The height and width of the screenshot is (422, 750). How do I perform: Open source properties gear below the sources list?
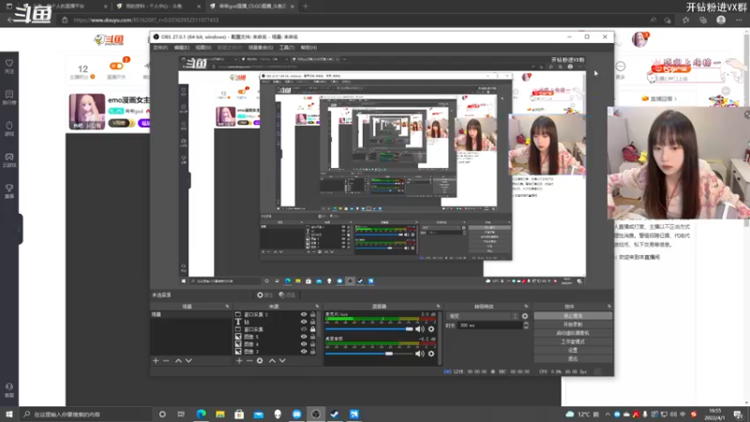(x=260, y=361)
